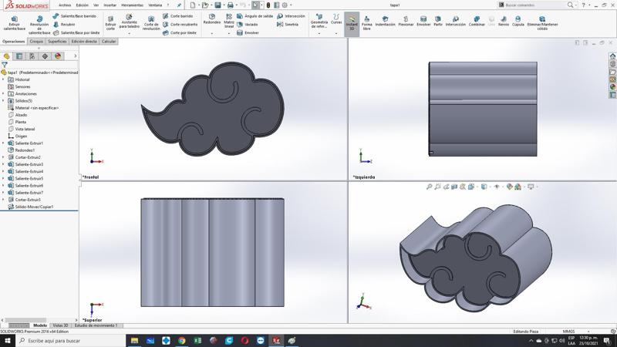Expand the Saliente-Extruir1 feature node
617x347 pixels.
[3, 143]
